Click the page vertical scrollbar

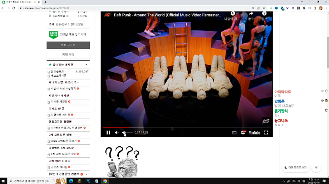click(x=328, y=52)
